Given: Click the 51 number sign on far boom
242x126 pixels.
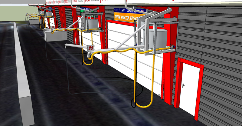Looking at the screenshot, I should pos(53,28).
